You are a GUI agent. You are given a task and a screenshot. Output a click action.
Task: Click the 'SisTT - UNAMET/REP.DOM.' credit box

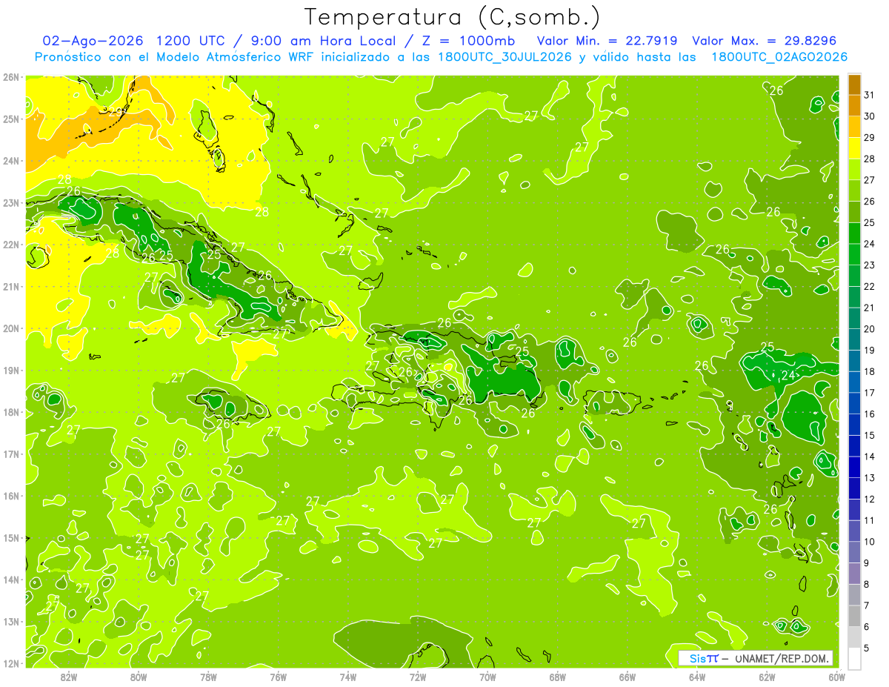click(756, 658)
